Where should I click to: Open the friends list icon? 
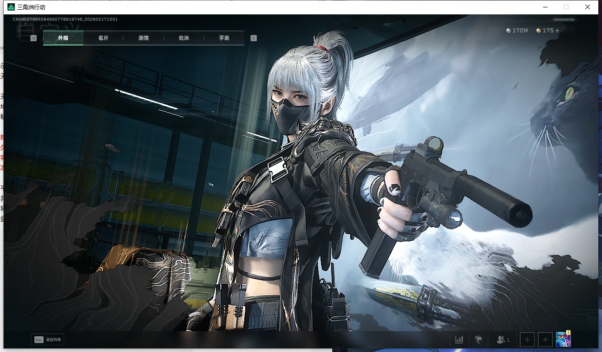pos(502,340)
